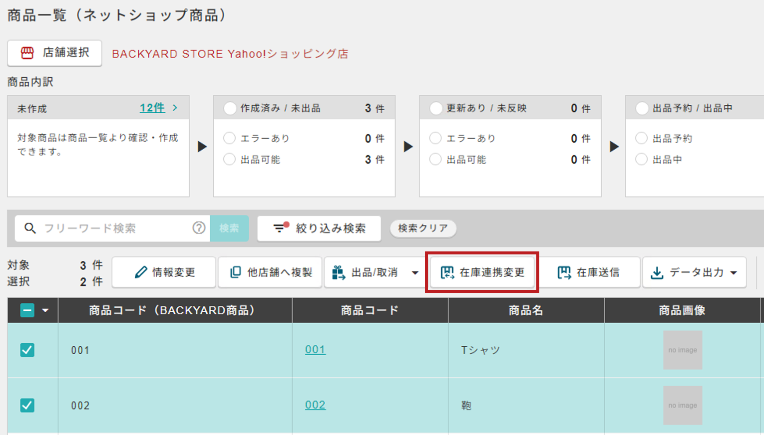764x435 pixels.
Task: Expand the データ出力 dropdown arrow
Action: [x=734, y=272]
